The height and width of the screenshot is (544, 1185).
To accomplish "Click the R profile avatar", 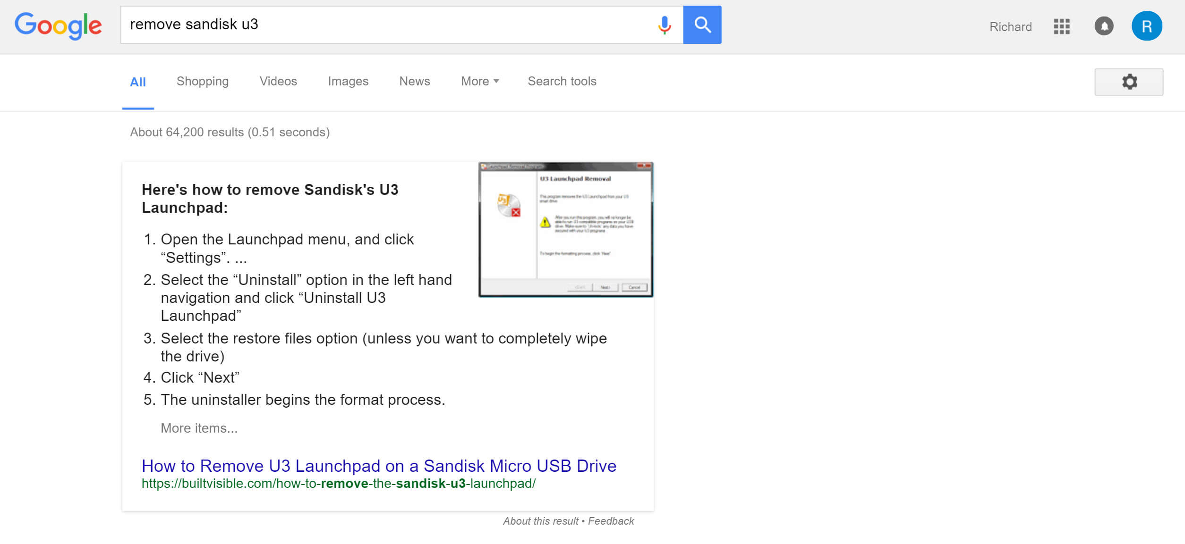I will point(1147,26).
